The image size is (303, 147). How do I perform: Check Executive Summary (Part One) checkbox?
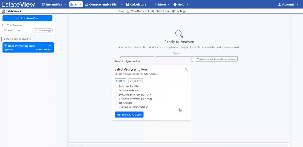pos(116,95)
